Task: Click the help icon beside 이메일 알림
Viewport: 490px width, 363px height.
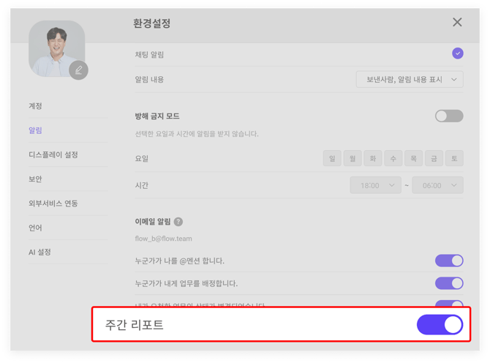Action: (x=178, y=222)
